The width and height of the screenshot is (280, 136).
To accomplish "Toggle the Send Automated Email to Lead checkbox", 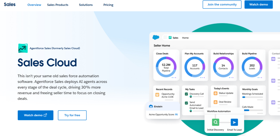I will 186,103.
